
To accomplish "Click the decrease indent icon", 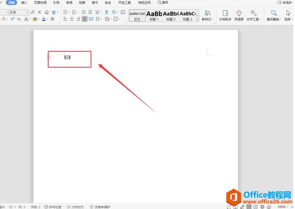I will [84, 12].
